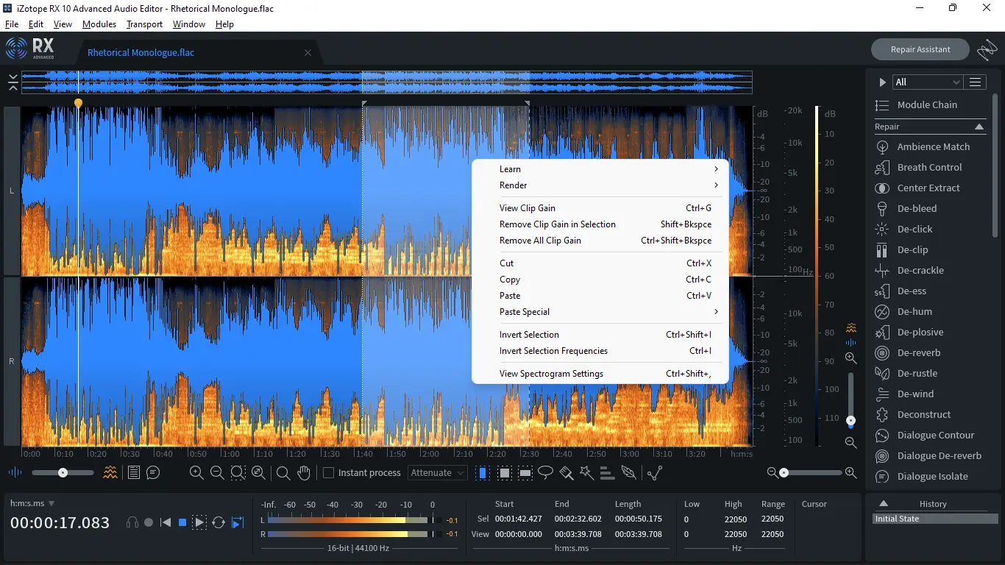The image size is (1005, 565).
Task: Open the Modules menu
Action: click(99, 24)
